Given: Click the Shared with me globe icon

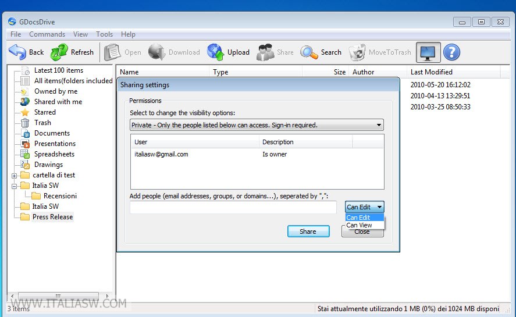Looking at the screenshot, I should [25, 102].
